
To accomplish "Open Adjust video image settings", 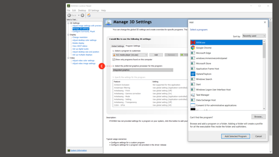I will pos(84,64).
